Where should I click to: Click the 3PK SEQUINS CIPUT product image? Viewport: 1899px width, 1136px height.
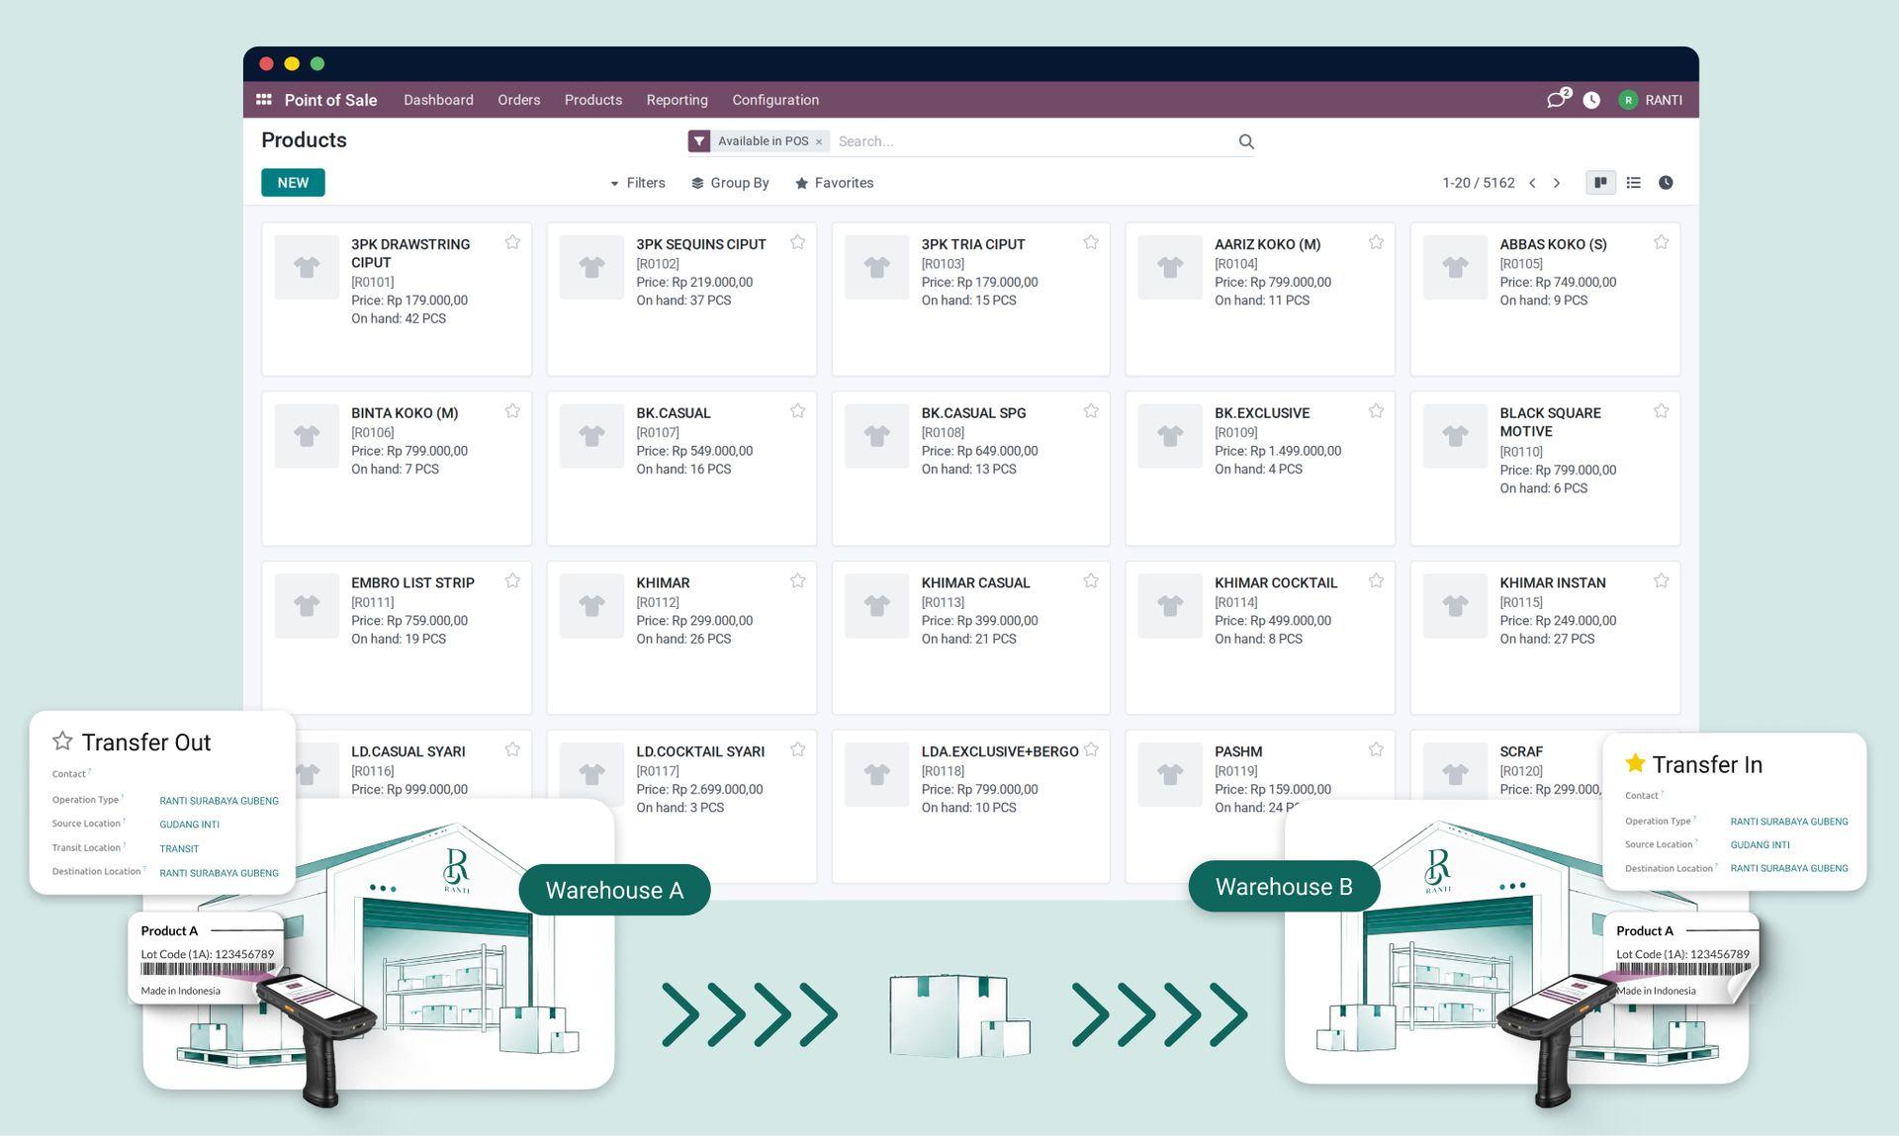click(591, 267)
